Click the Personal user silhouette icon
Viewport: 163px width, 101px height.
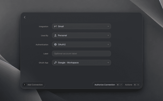tap(55, 35)
